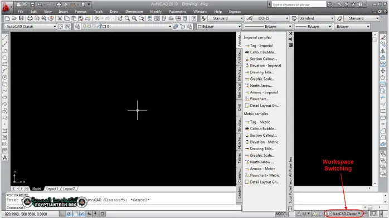Toggle Snap Mode in status bar
Image resolution: width=389 pixels, height=218 pixels.
coord(62,214)
